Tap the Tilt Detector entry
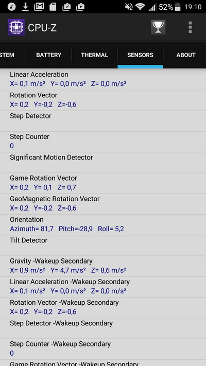This screenshot has width=206, height=366. pyautogui.click(x=103, y=246)
